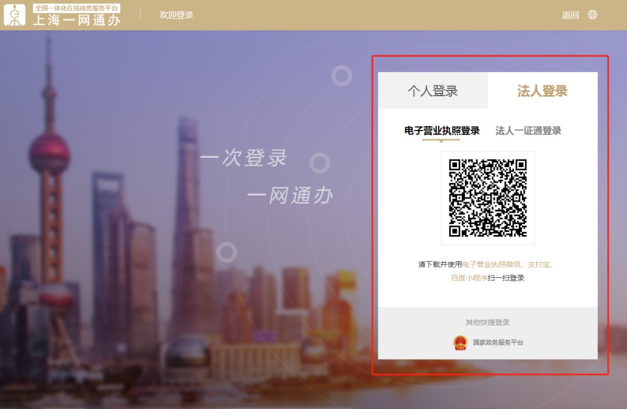The height and width of the screenshot is (409, 627).
Task: Click the ring right of 一次登录 text
Action: pyautogui.click(x=319, y=163)
